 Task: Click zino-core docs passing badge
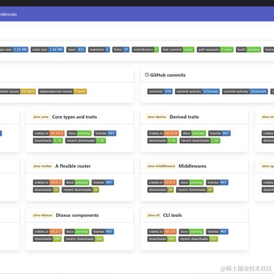click(x=79, y=133)
